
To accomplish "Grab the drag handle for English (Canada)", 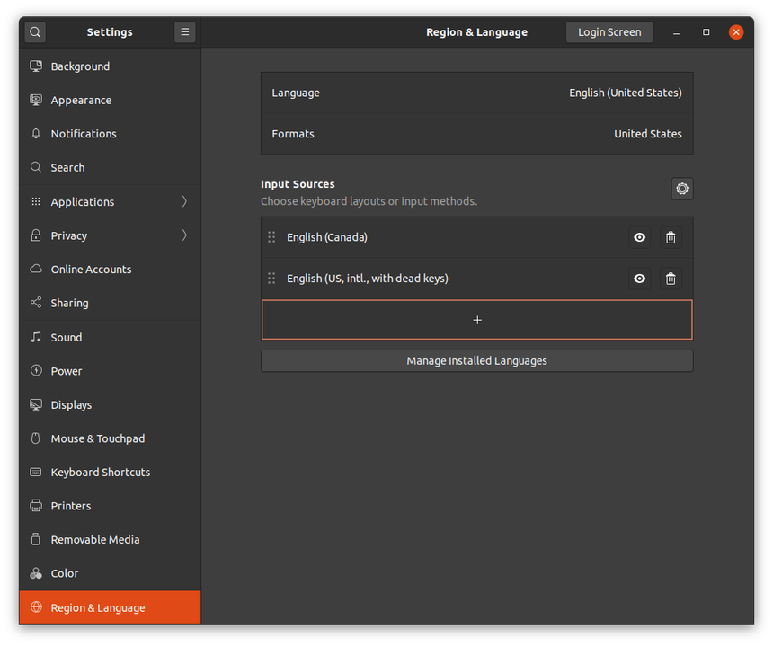I will (271, 237).
